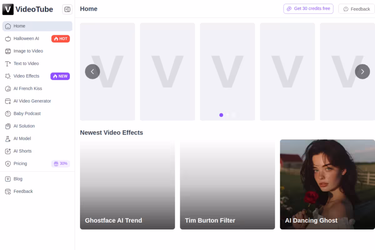Open the Blog link in the sidebar
Screen dimensions: 375x250
[37, 179]
